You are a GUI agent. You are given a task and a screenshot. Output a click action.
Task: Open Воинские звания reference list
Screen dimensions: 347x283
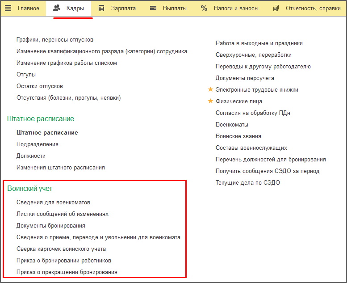(238, 136)
